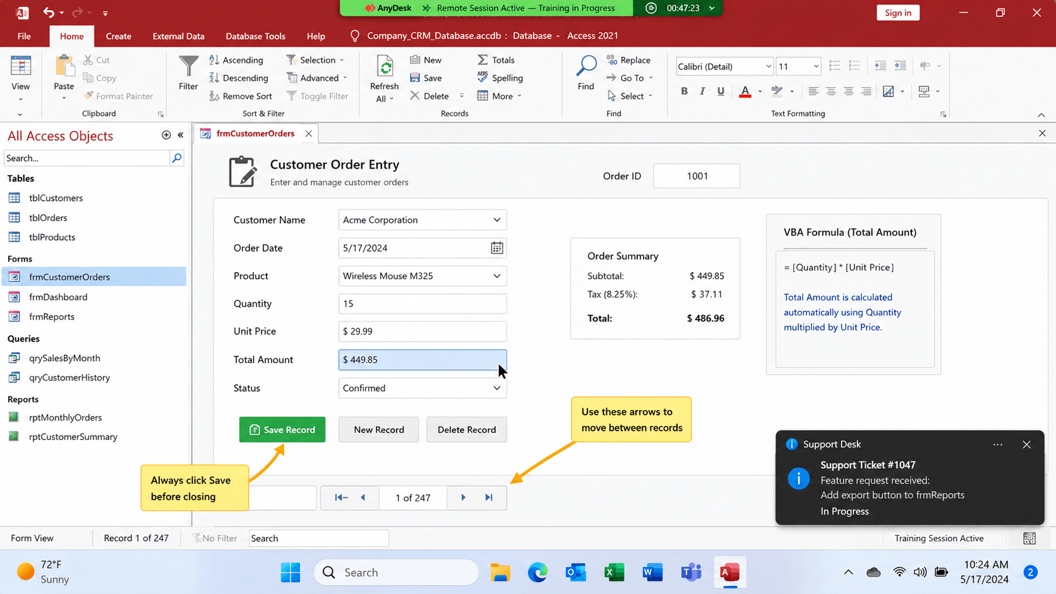The width and height of the screenshot is (1056, 594).
Task: Click the Sign in button
Action: [897, 13]
